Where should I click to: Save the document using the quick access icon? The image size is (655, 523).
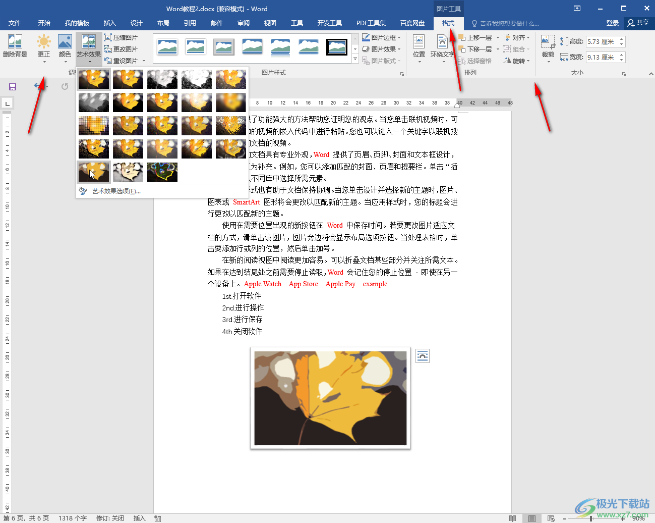[x=13, y=87]
